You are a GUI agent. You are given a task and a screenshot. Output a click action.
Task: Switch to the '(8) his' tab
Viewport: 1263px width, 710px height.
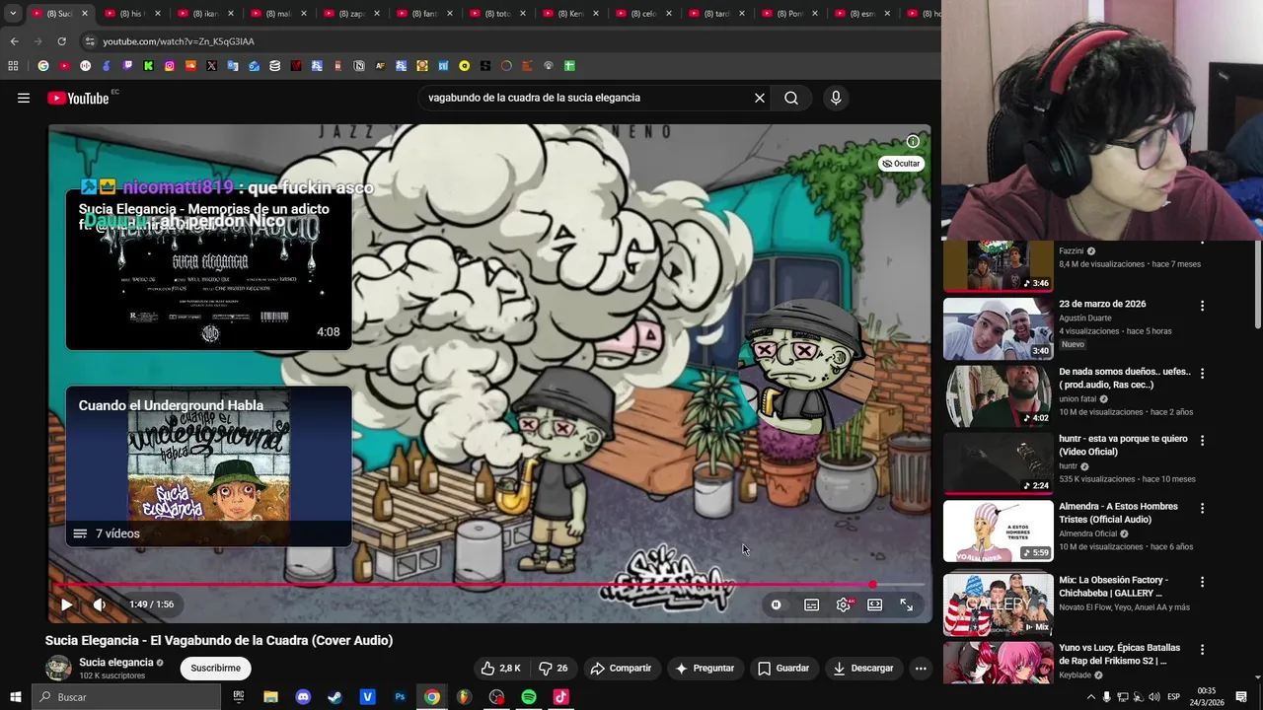pos(133,14)
